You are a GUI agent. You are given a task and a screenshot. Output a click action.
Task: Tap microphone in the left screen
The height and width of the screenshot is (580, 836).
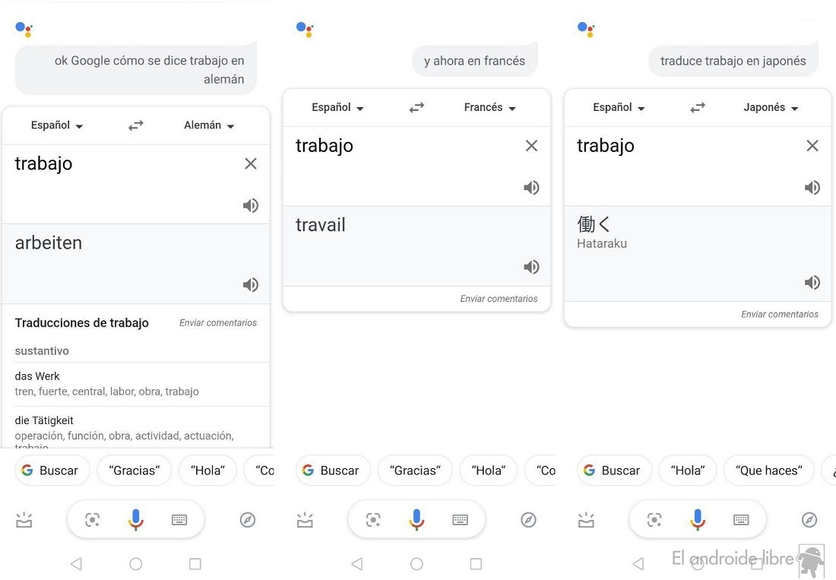135,520
